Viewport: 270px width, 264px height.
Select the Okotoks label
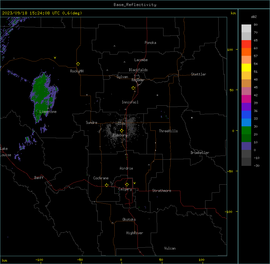click(129, 219)
